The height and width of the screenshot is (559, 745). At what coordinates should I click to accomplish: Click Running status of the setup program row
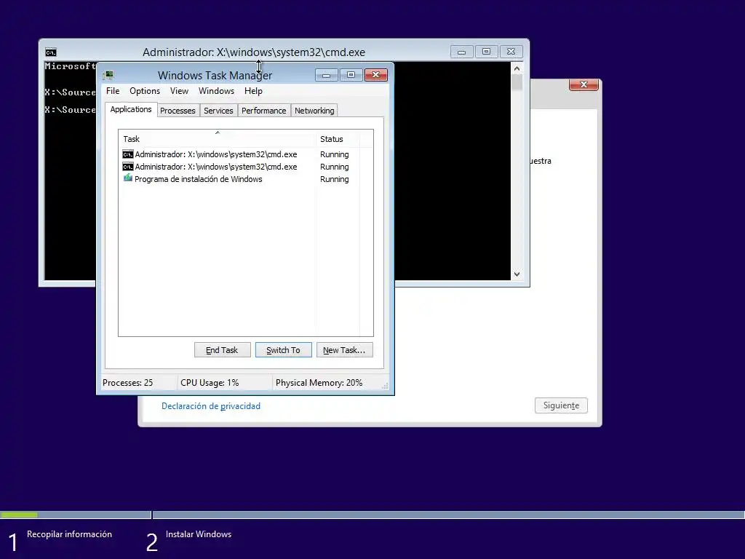pos(335,179)
